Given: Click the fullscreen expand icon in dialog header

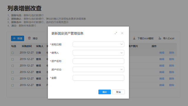Looking at the screenshot, I should pos(116,33).
